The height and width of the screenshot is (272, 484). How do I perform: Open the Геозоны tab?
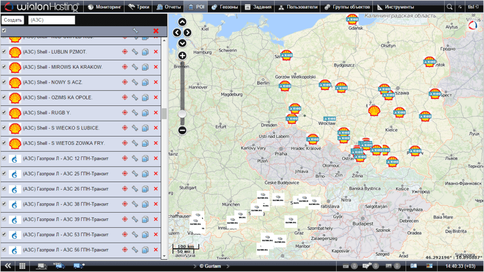click(x=225, y=7)
